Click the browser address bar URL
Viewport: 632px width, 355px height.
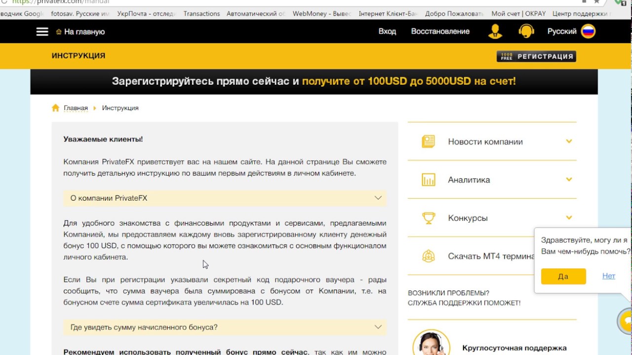60,2
